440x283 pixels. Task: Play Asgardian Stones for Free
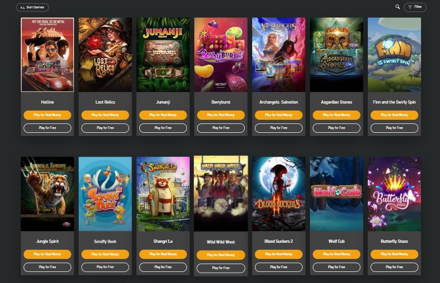pos(336,128)
